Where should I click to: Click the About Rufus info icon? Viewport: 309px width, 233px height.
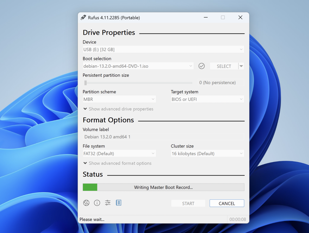(x=97, y=203)
